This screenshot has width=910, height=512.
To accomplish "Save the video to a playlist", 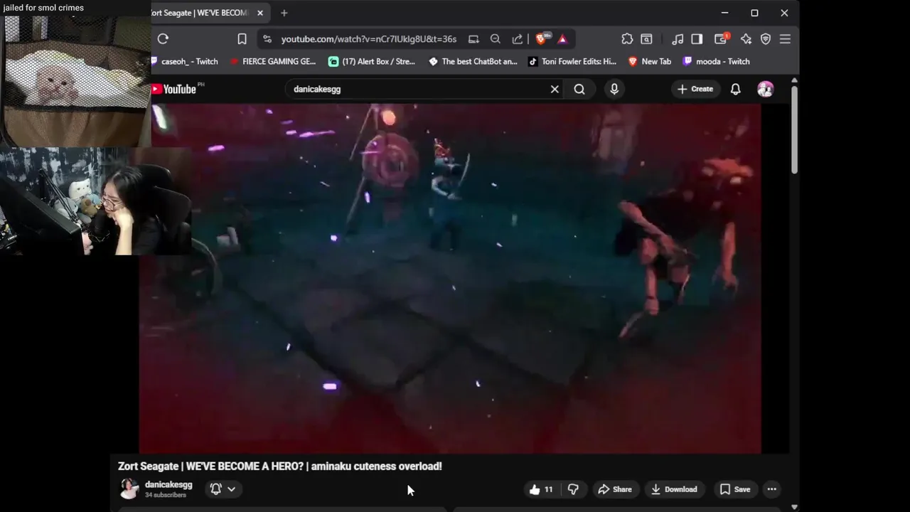I will click(x=735, y=489).
